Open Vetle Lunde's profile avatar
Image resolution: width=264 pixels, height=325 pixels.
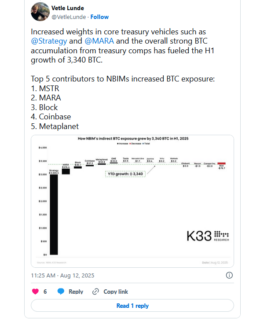point(40,11)
